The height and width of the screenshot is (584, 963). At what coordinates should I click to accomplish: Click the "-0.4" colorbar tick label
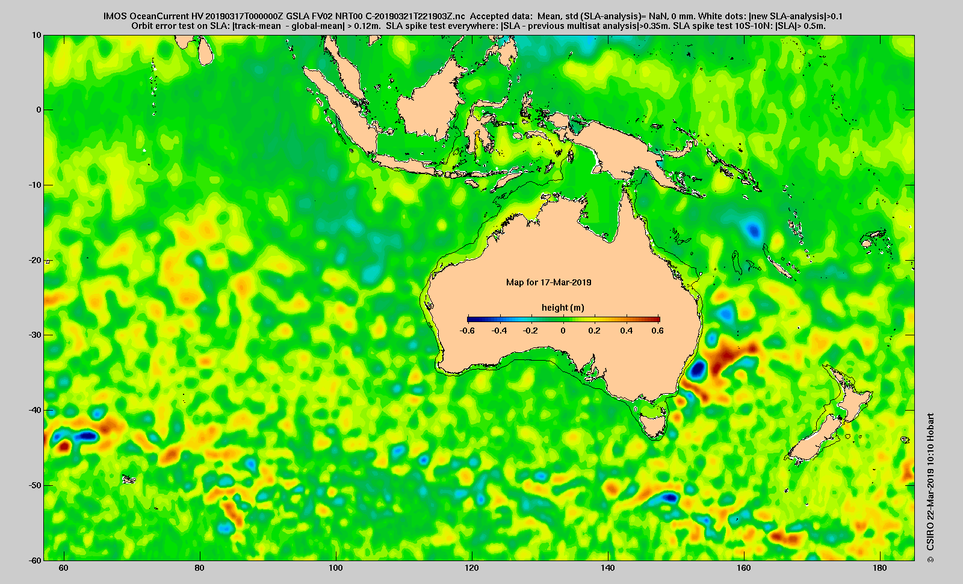pos(499,331)
